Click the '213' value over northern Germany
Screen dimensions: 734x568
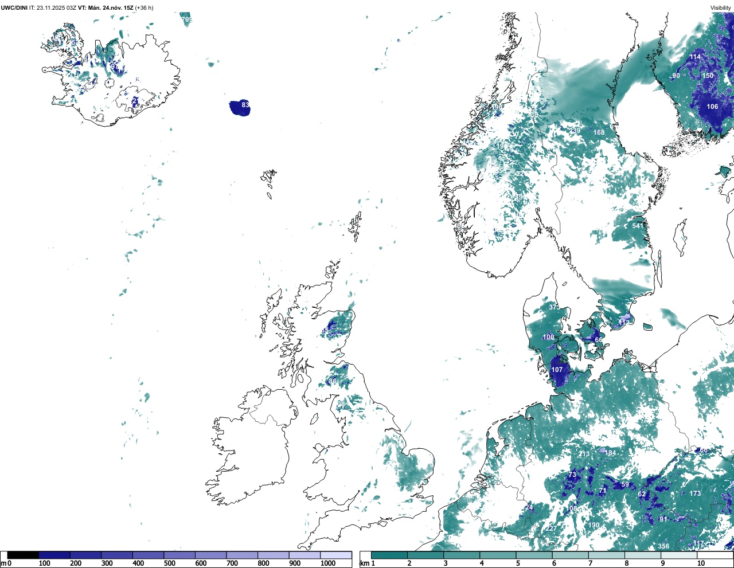click(584, 455)
